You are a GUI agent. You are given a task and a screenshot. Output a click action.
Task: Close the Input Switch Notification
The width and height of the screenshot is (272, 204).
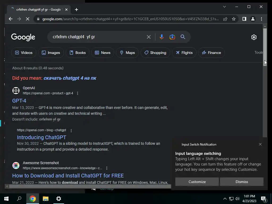[x=260, y=144]
